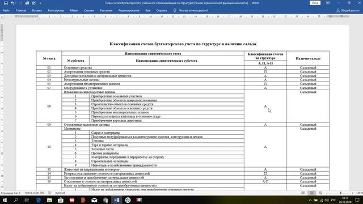
Task: Switch to Print Layout view icon
Action: coord(311,193)
